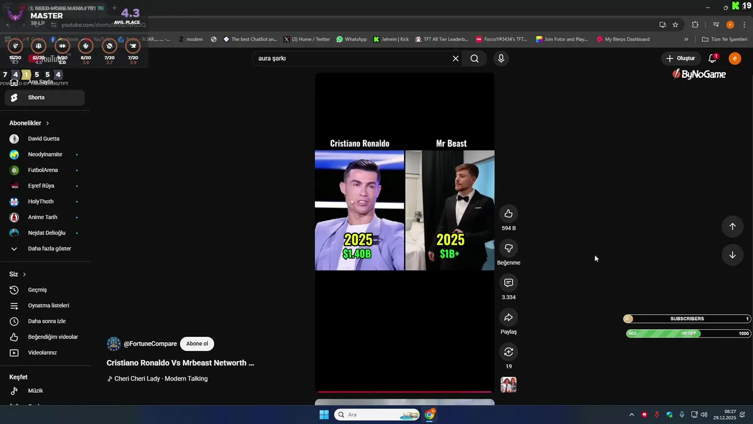Open remix icon showing 19
Screen dimensions: 753x424
[508, 352]
